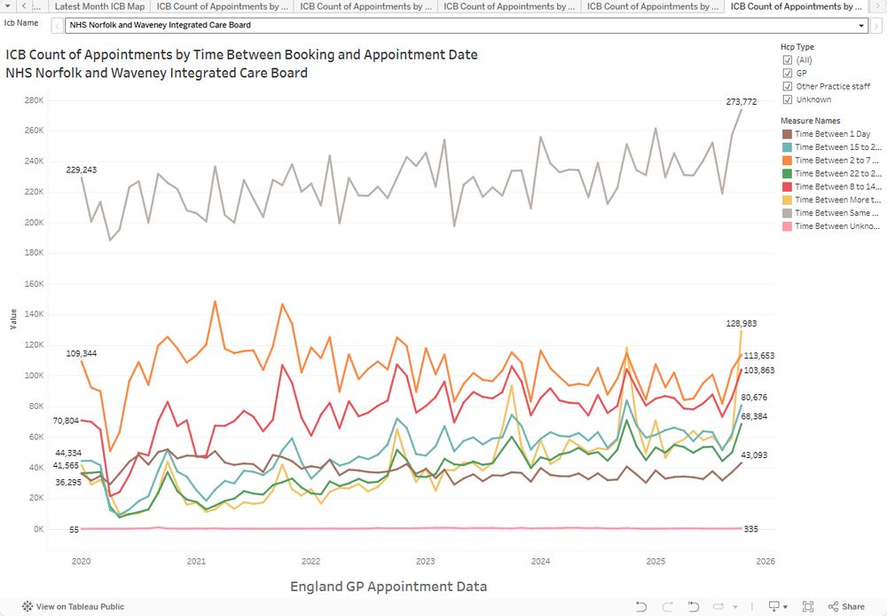Uncheck the Unknown Hcp Type checkbox

click(x=788, y=99)
